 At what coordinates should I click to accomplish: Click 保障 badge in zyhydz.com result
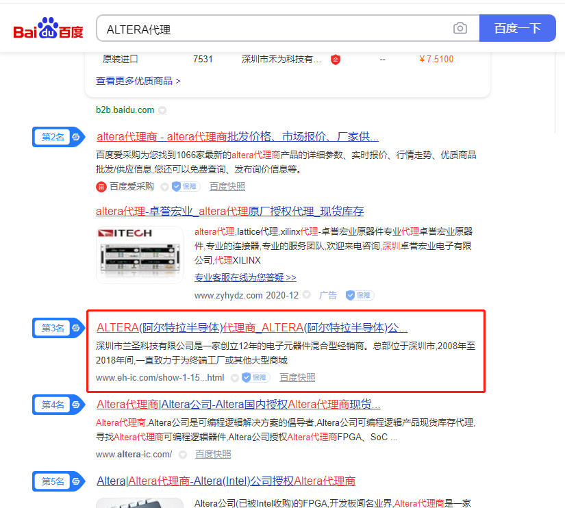[360, 296]
